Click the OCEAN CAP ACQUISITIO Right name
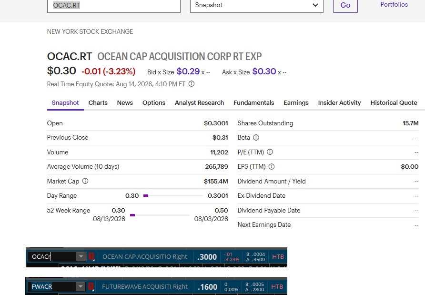The height and width of the screenshot is (295, 425). [145, 256]
